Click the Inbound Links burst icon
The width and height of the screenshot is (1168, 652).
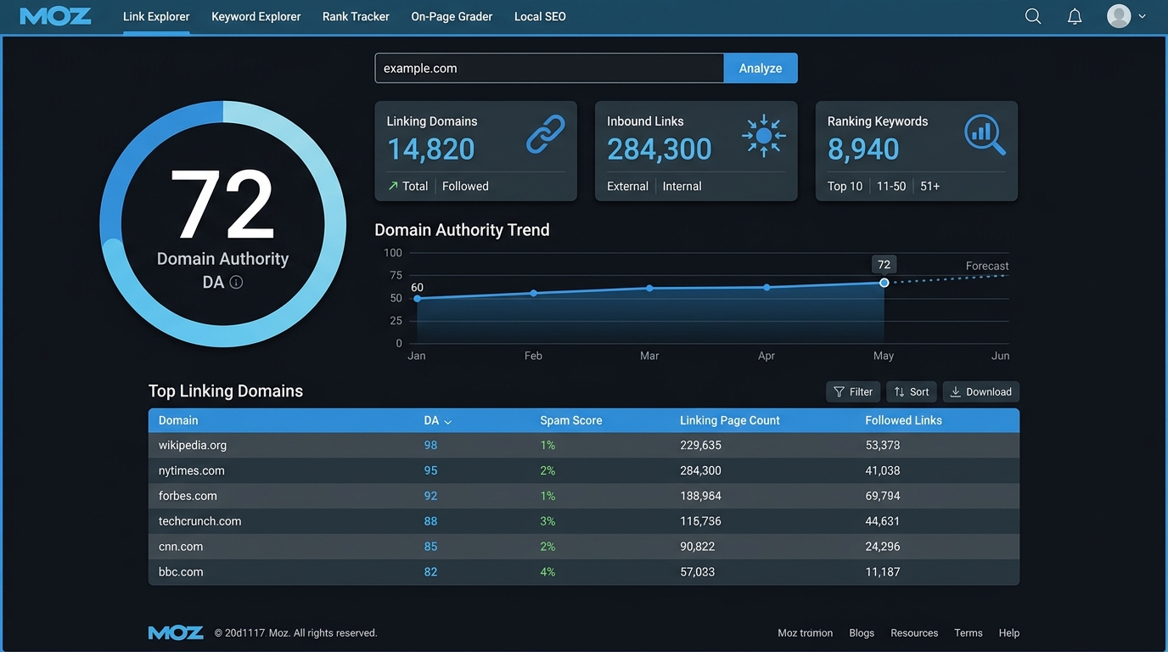tap(764, 136)
